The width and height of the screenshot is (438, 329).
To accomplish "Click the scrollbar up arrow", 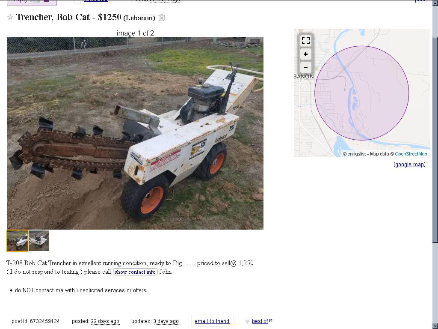I will 435,3.
